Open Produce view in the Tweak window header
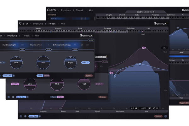Viewport: 189px width, 126px height. 38,24
